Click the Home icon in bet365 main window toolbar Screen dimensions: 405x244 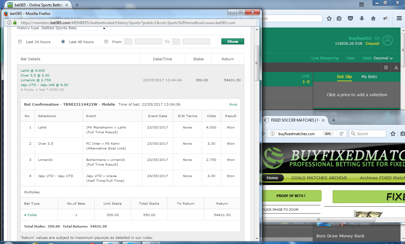(x=373, y=18)
